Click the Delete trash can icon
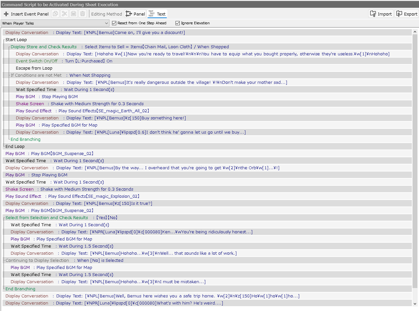The image size is (419, 311). [x=83, y=14]
